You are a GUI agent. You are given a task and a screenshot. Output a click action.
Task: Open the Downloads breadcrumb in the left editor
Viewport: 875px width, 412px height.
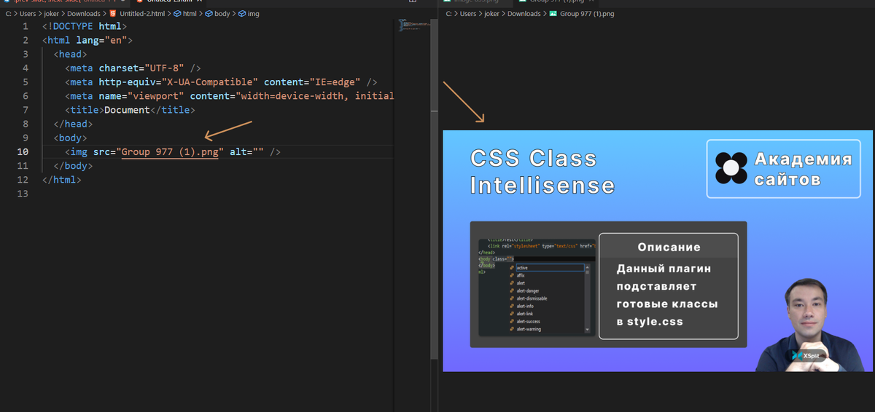click(x=84, y=13)
